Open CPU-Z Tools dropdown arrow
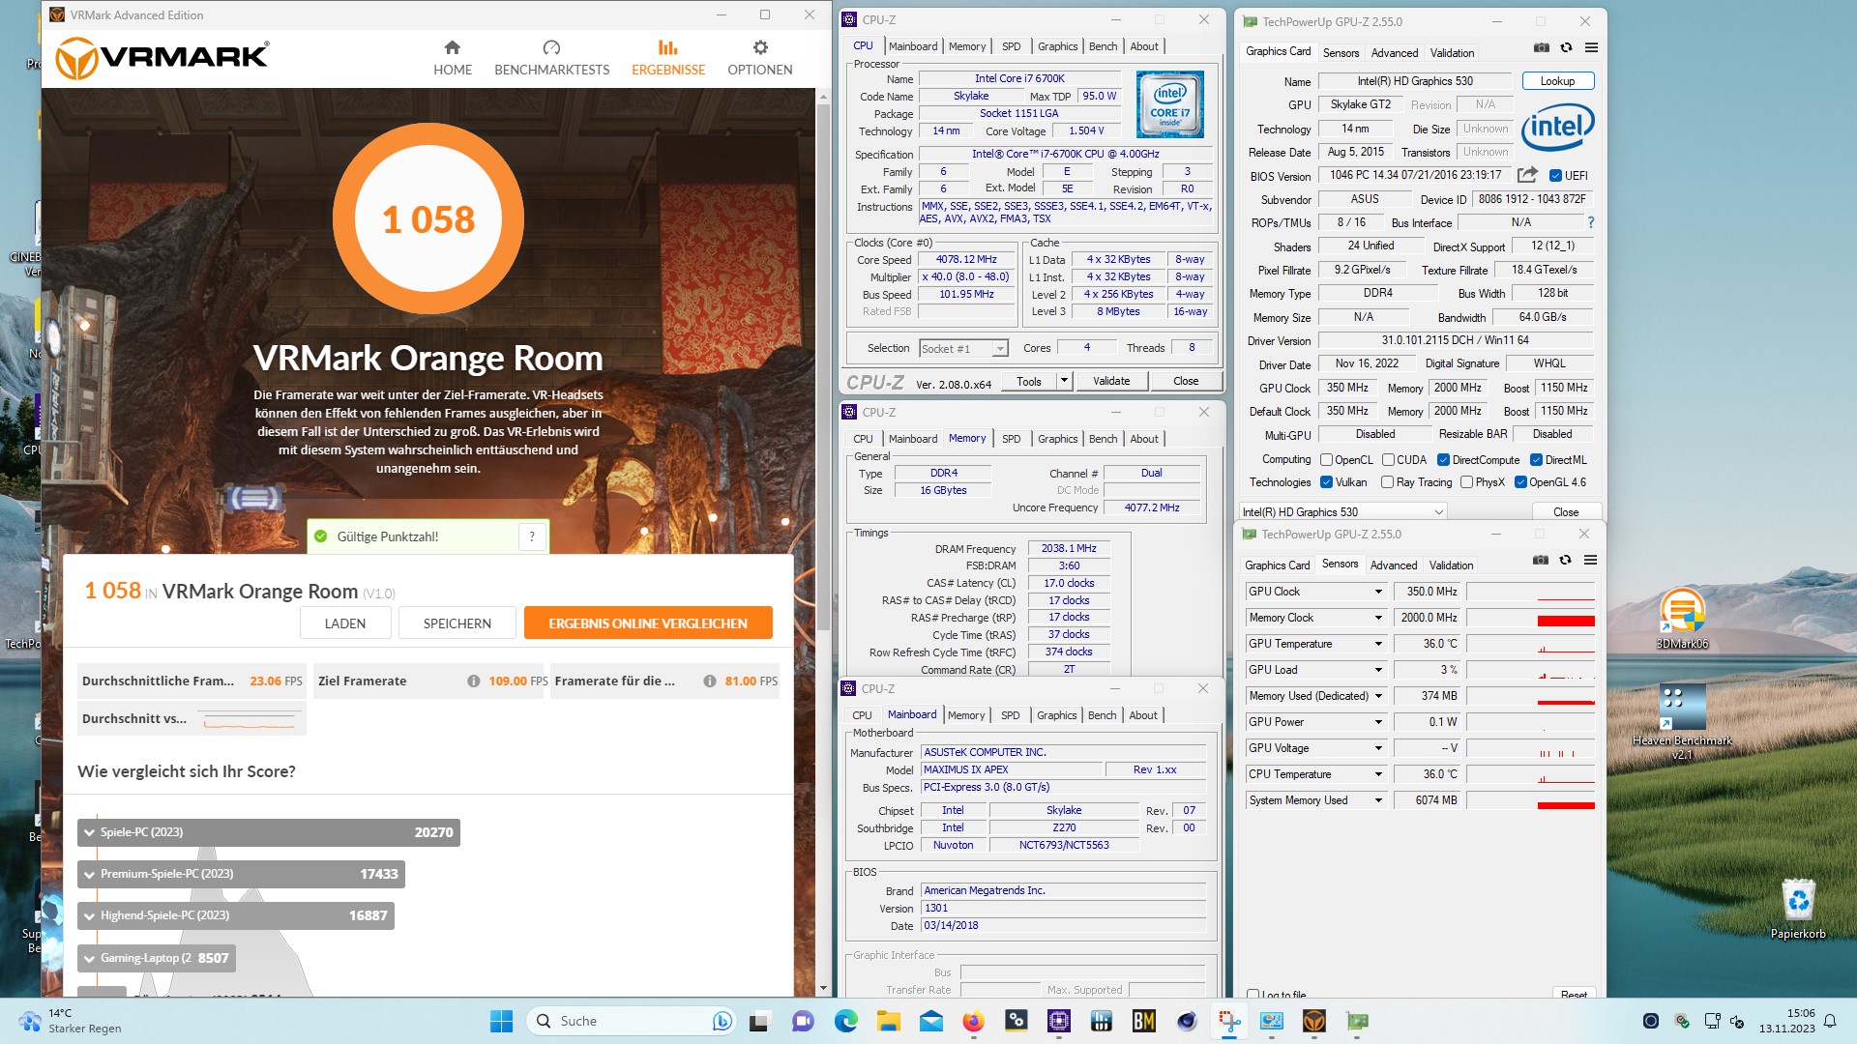Screen dimensions: 1857x1044 (1064, 381)
